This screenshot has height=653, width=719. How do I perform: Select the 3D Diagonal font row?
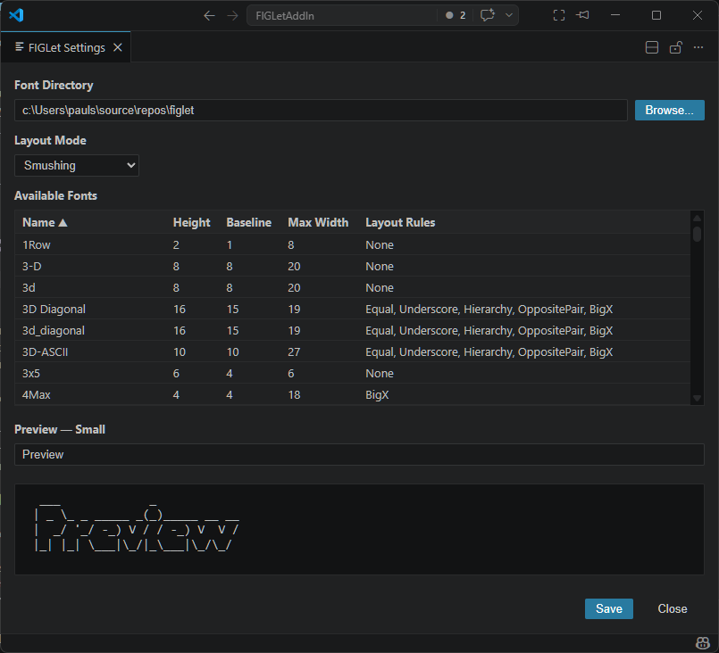tap(352, 310)
